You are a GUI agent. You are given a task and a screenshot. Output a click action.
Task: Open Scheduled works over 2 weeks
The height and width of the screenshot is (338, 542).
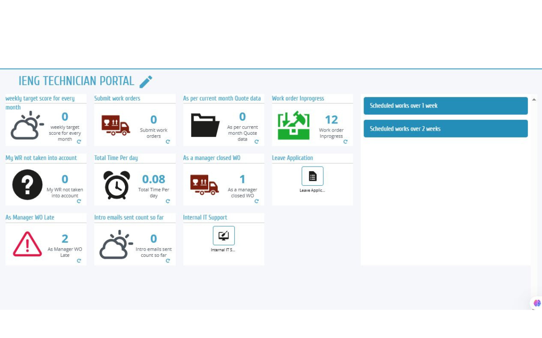(445, 128)
